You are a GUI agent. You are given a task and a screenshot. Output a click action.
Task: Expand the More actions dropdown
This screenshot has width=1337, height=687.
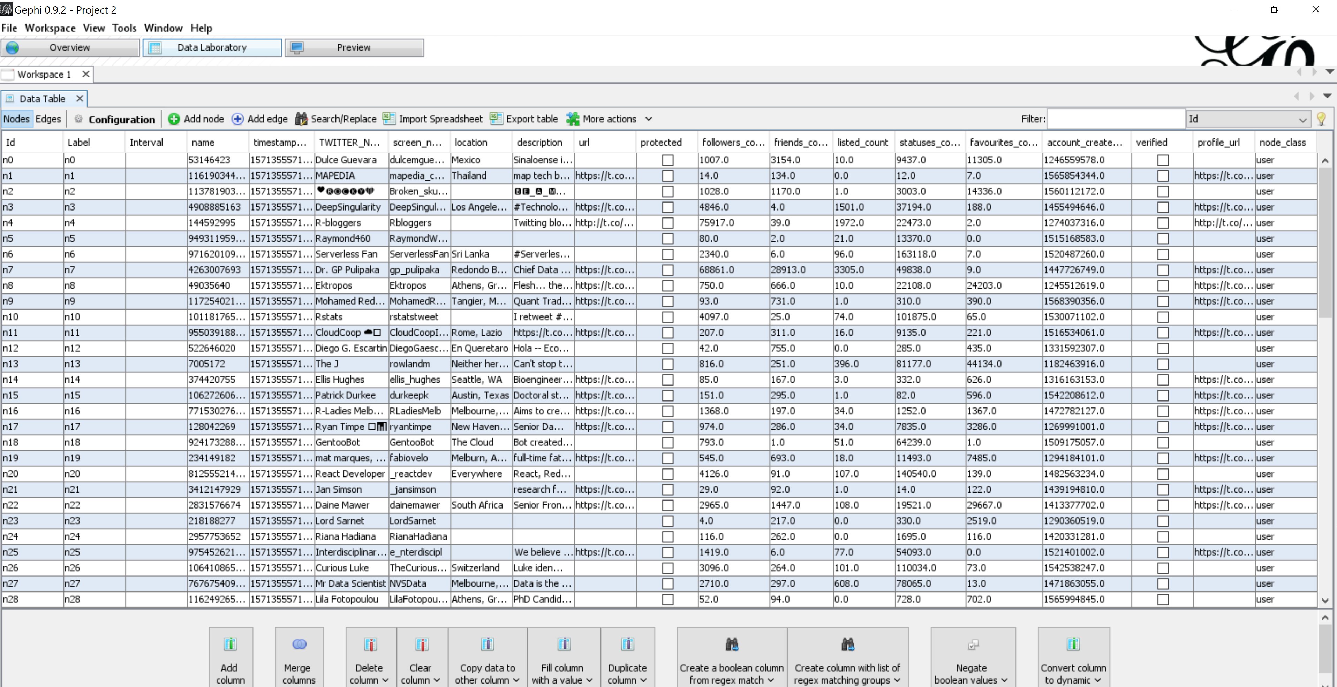pos(648,119)
